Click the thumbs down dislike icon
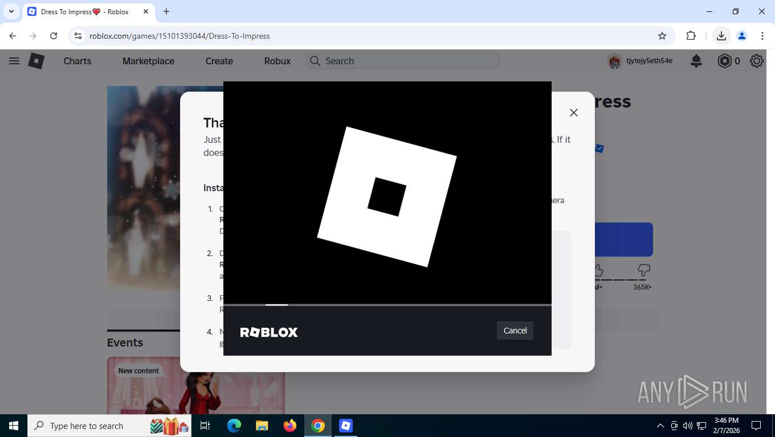 click(x=644, y=270)
